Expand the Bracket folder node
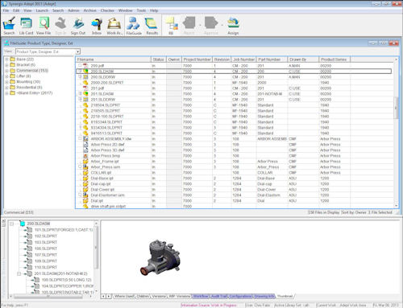403x308 pixels. pos(6,65)
